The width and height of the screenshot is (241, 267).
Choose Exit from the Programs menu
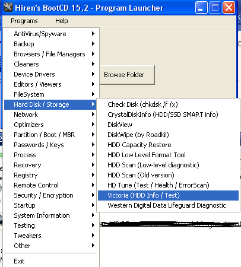[x=50, y=261]
